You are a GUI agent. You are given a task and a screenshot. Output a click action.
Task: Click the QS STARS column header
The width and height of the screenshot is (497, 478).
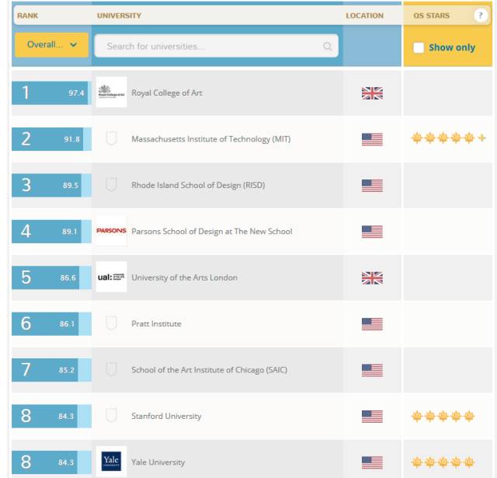tap(431, 16)
